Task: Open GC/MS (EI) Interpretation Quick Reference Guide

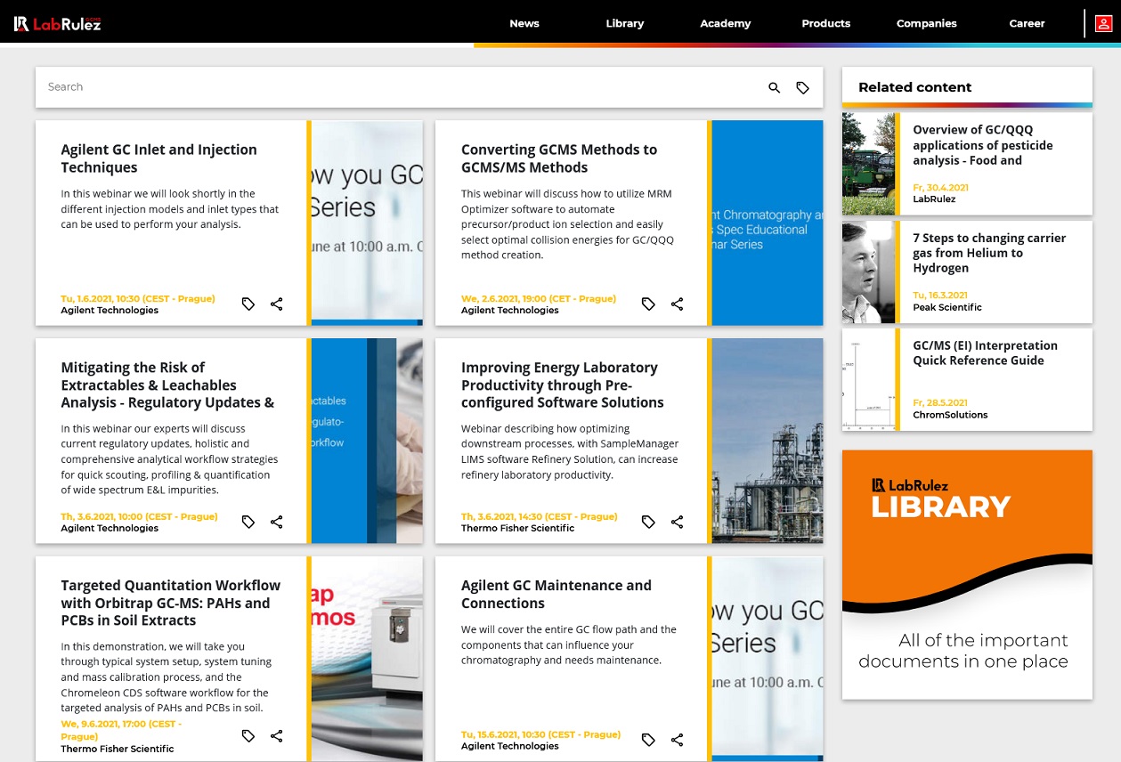Action: coord(985,353)
